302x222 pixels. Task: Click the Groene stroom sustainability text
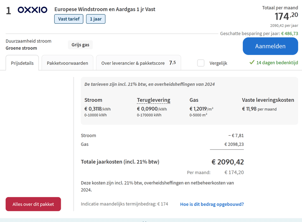coord(21,48)
